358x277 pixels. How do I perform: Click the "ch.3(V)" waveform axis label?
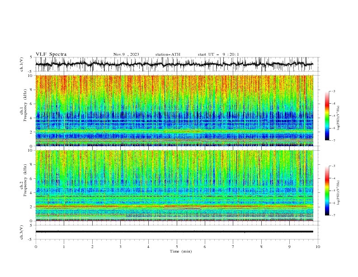coord(22,232)
